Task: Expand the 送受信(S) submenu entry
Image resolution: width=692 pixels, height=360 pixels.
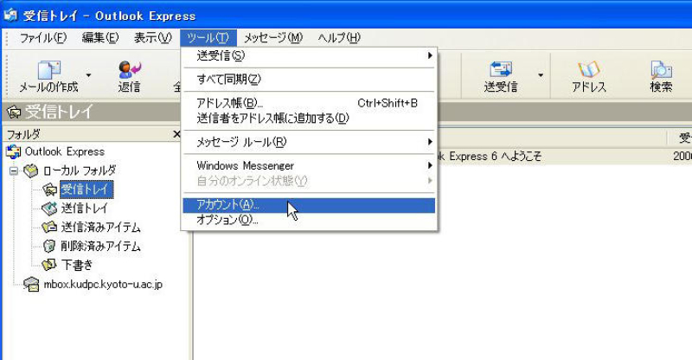Action: click(x=309, y=55)
